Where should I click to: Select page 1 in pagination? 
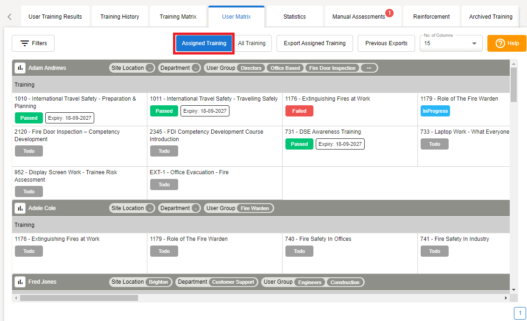[x=520, y=314]
